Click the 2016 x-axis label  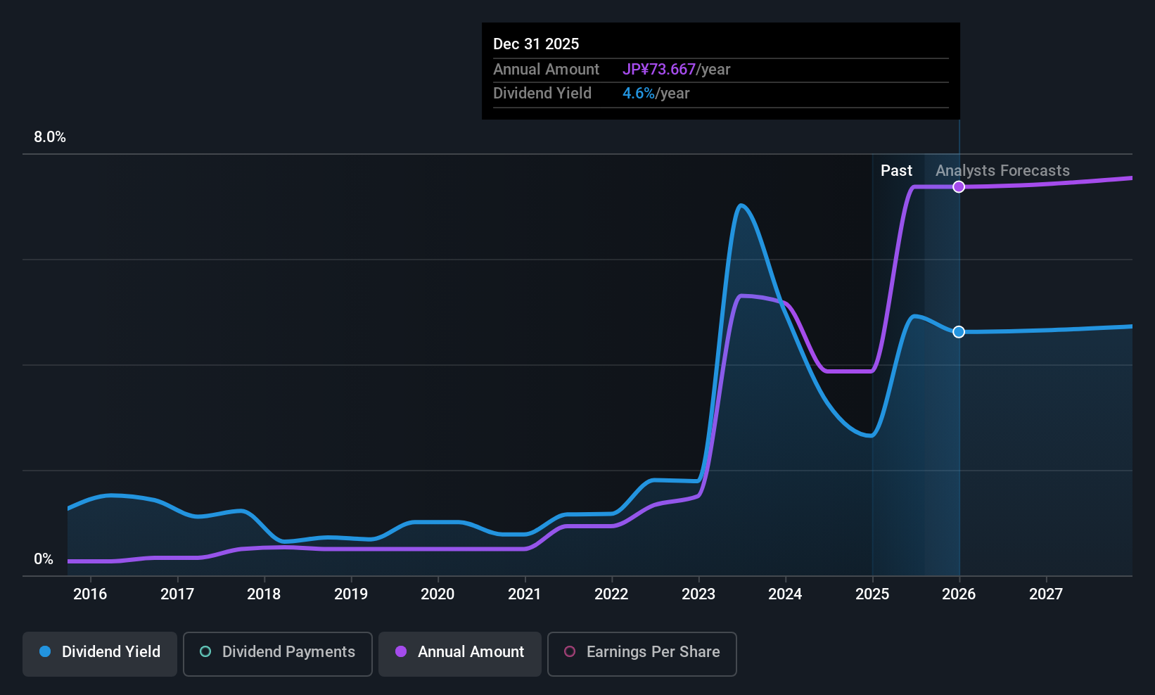(90, 594)
